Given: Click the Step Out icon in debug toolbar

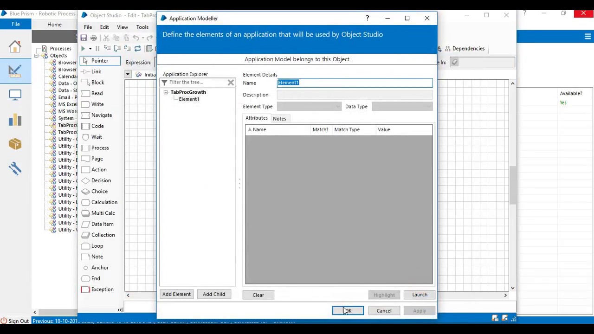Looking at the screenshot, I should [127, 49].
